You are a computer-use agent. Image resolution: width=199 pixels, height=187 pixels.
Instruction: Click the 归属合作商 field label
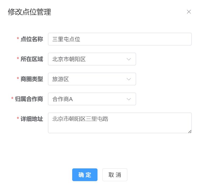29,99
